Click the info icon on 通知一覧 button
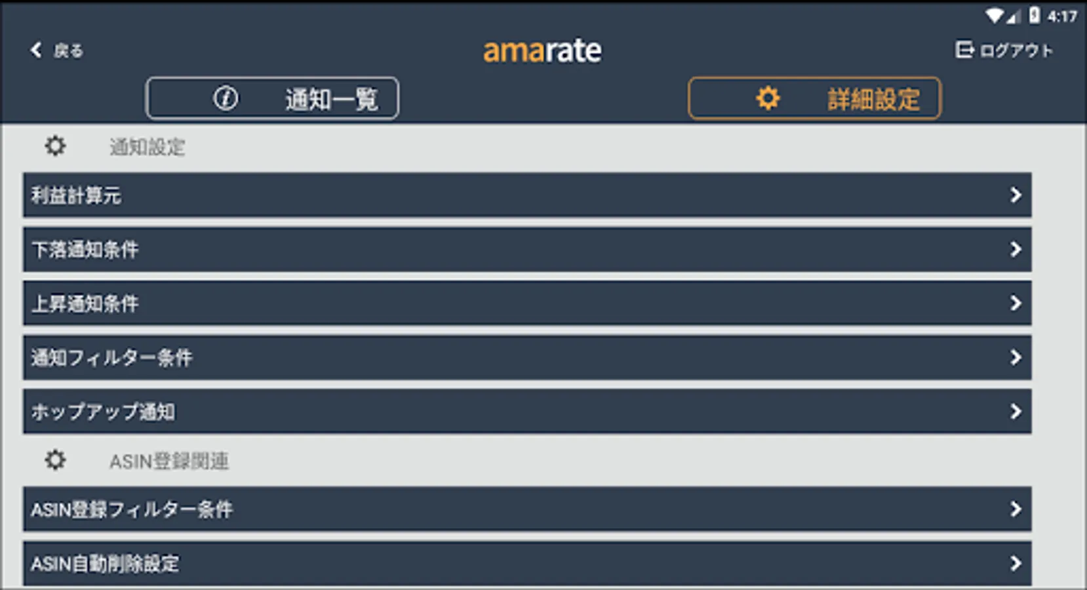The width and height of the screenshot is (1087, 590). tap(225, 98)
